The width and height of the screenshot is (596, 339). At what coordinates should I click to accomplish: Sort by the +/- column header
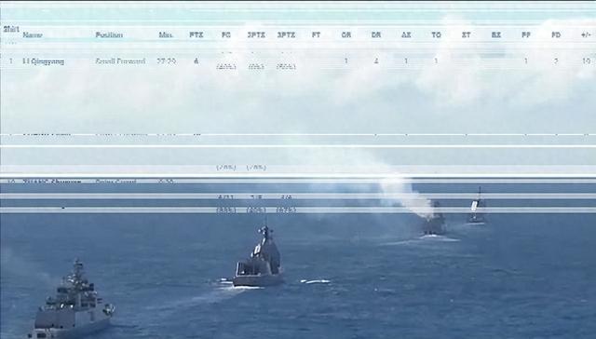click(586, 35)
